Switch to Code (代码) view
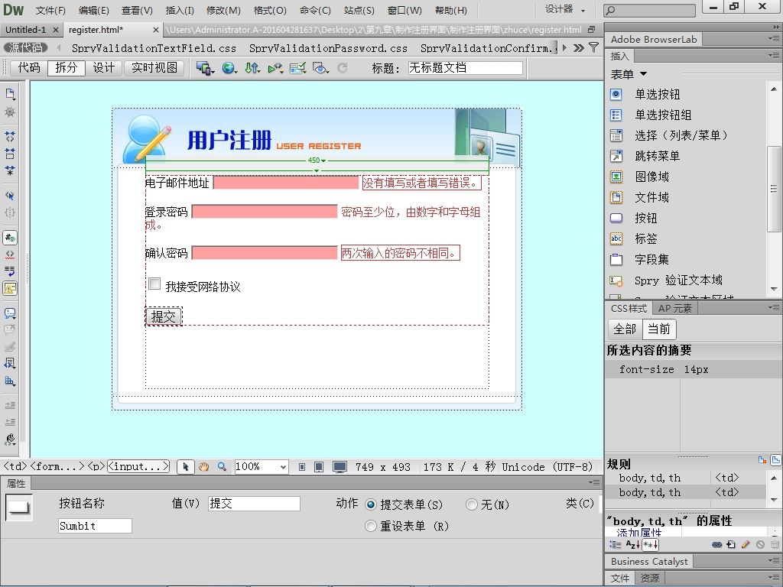The image size is (783, 587). pos(29,67)
